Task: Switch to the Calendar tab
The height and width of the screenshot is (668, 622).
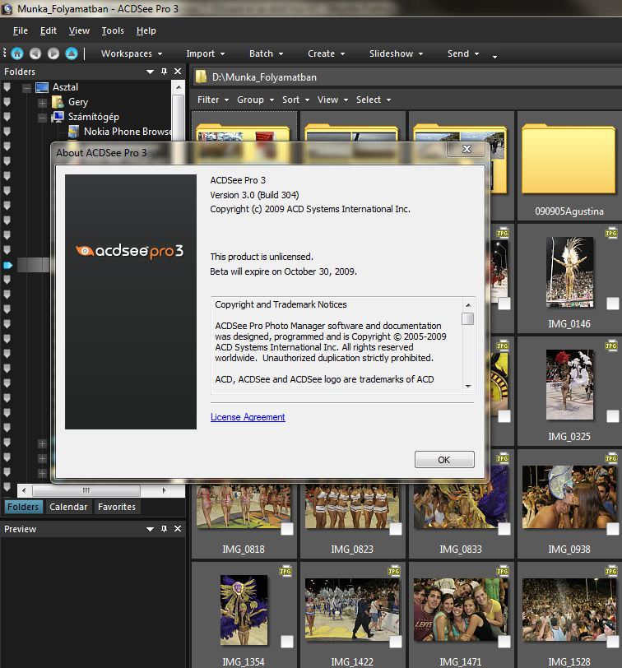Action: click(x=68, y=507)
